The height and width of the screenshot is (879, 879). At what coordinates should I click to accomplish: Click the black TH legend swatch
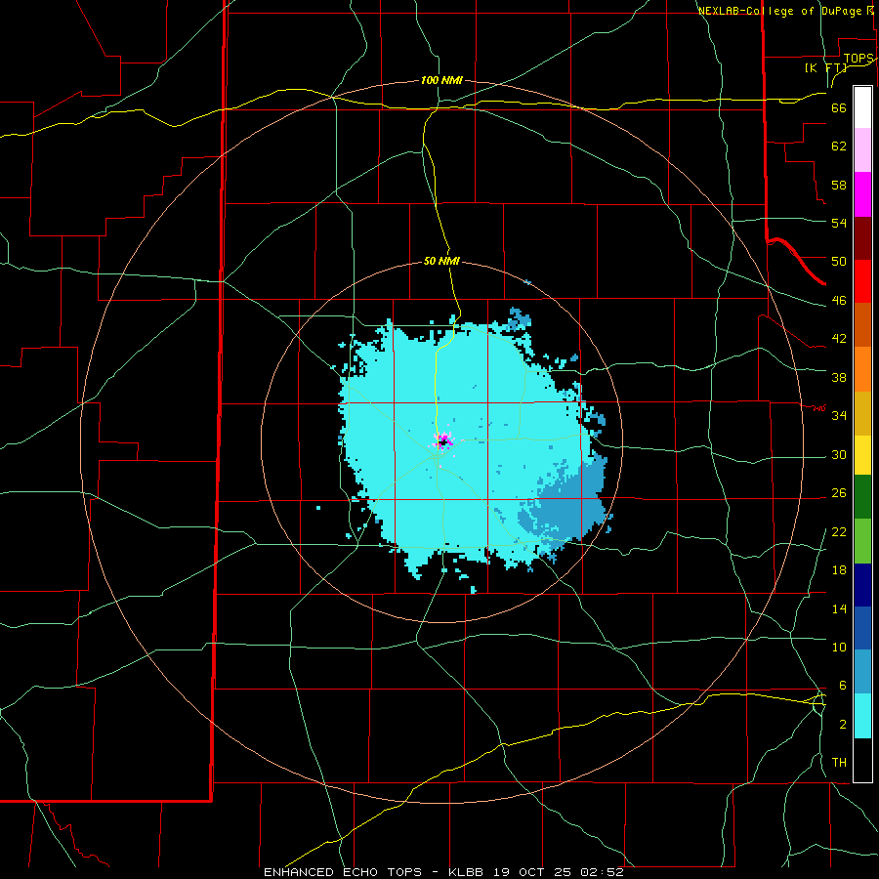pyautogui.click(x=862, y=760)
